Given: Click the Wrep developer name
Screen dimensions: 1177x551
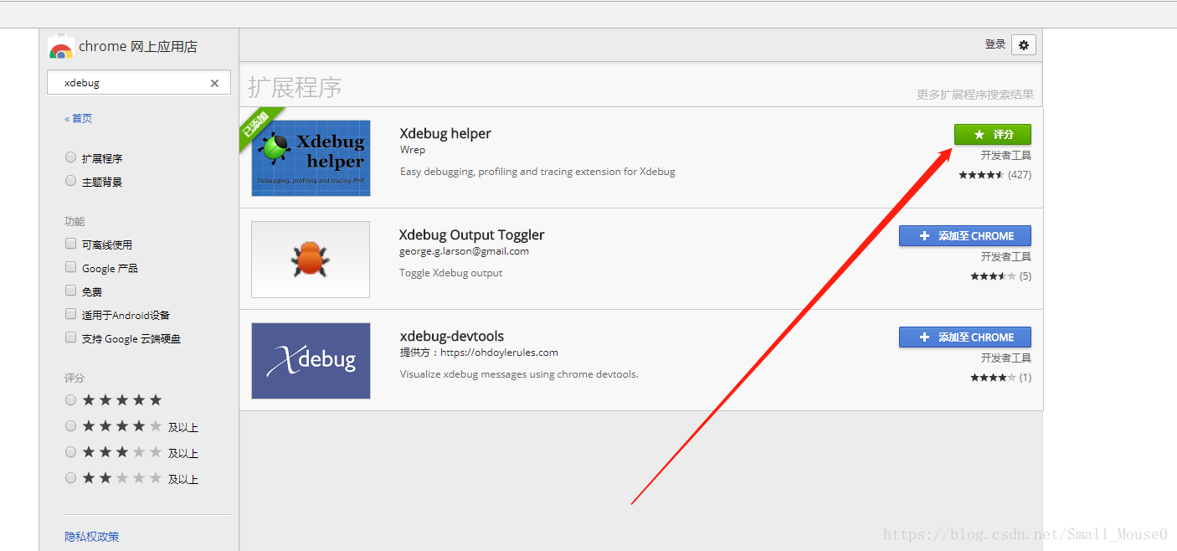Looking at the screenshot, I should 413,150.
